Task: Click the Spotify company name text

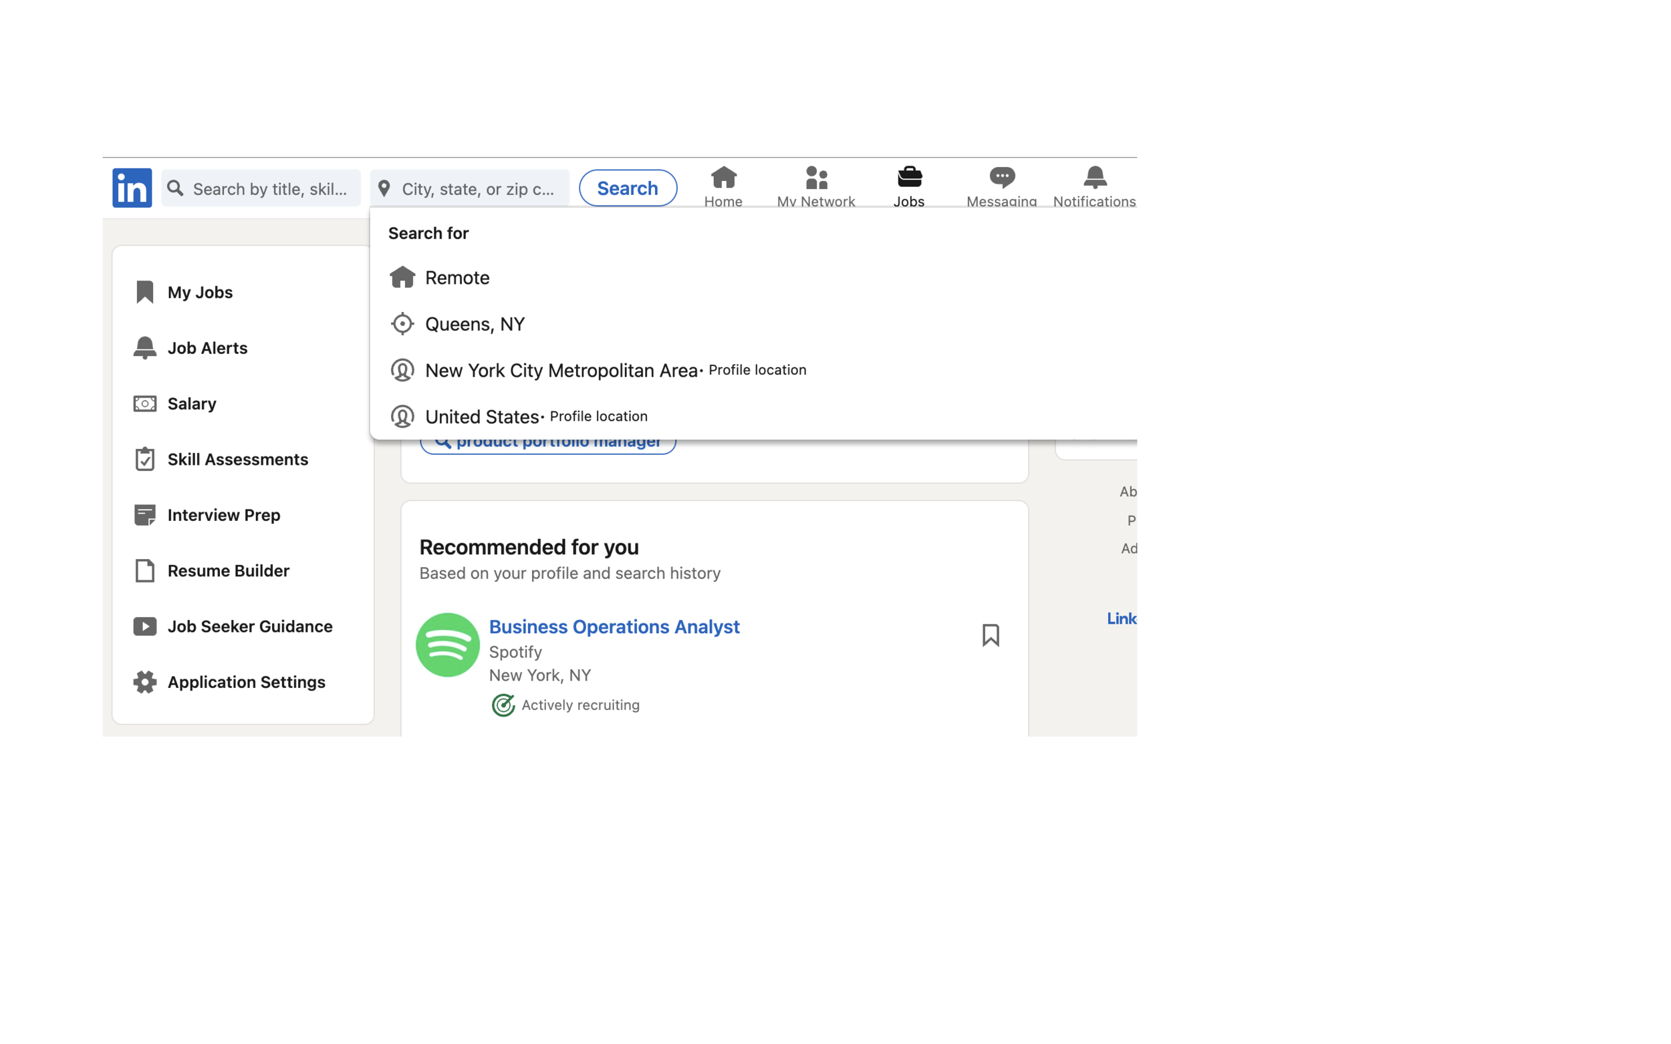Action: pos(515,652)
